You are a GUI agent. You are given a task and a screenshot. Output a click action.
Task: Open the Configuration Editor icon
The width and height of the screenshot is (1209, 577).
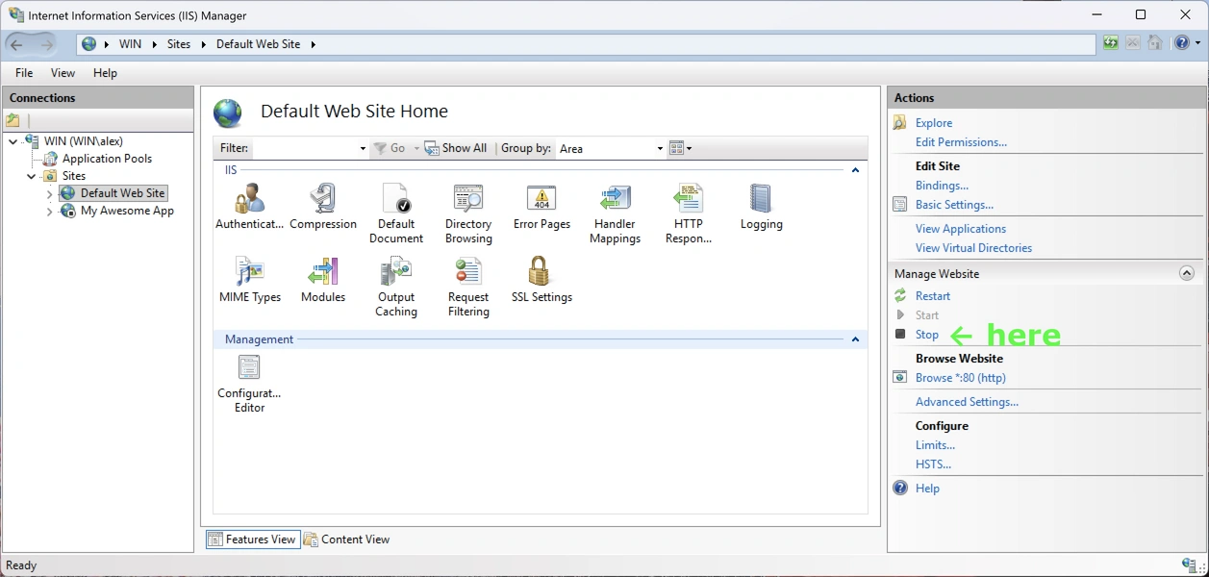pyautogui.click(x=249, y=384)
